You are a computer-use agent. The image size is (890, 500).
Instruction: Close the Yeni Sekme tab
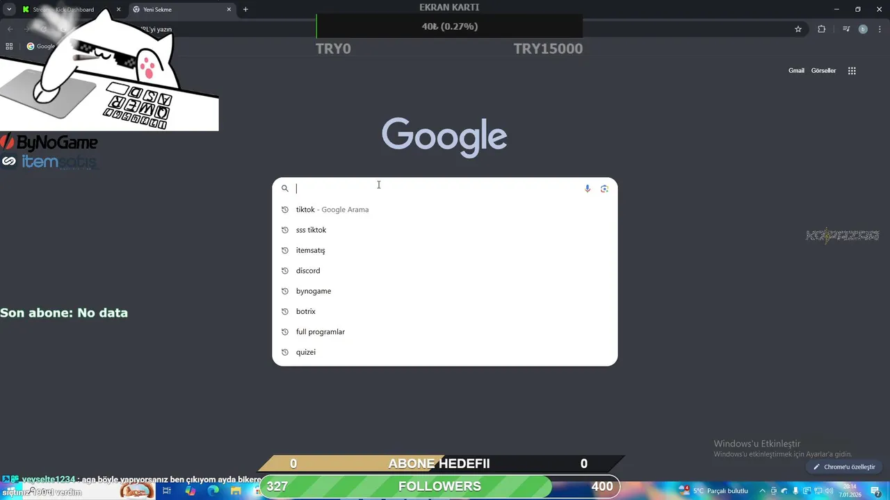(x=229, y=10)
